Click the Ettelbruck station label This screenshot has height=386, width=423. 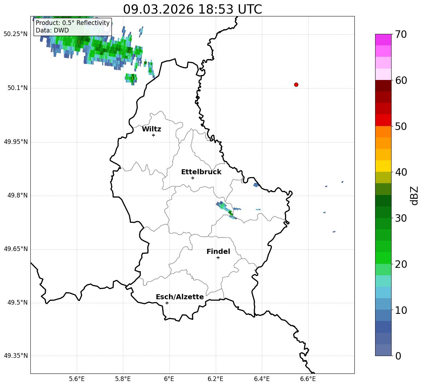tap(201, 172)
